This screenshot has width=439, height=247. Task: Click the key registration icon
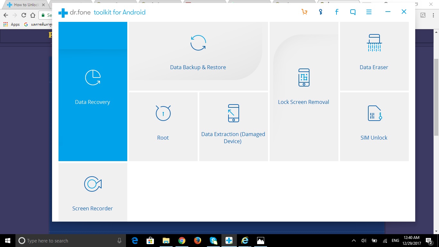(x=321, y=12)
